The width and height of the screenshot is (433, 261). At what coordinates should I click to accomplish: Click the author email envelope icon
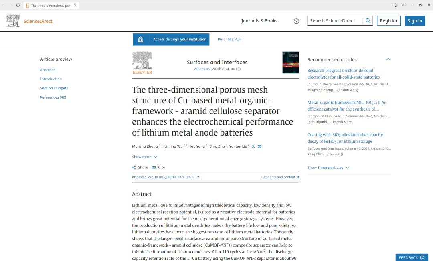pos(259,147)
